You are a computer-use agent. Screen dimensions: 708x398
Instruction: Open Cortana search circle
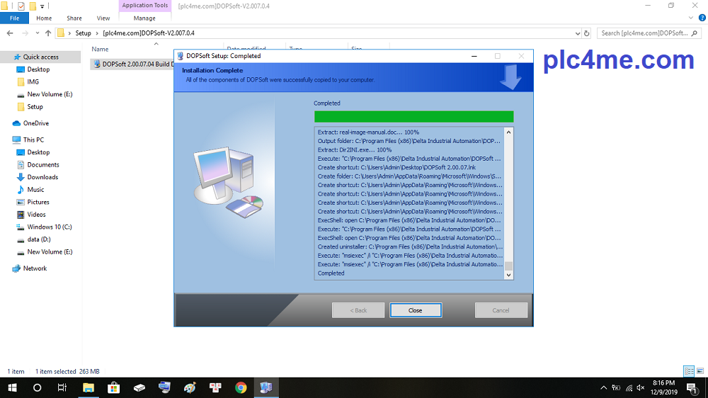tap(37, 387)
